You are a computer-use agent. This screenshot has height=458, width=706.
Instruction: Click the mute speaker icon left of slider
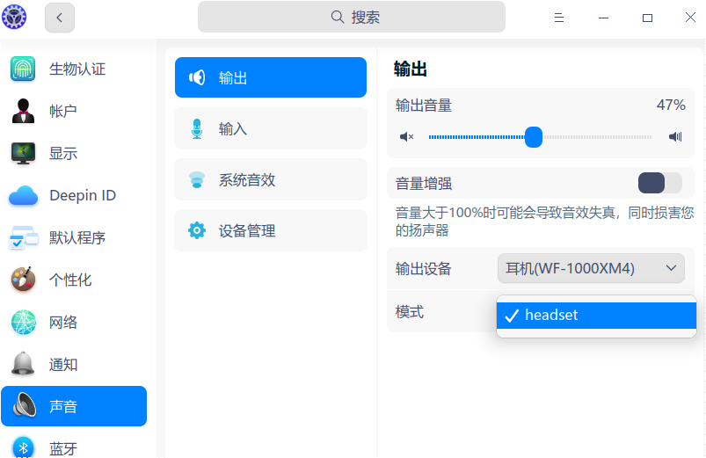[406, 136]
